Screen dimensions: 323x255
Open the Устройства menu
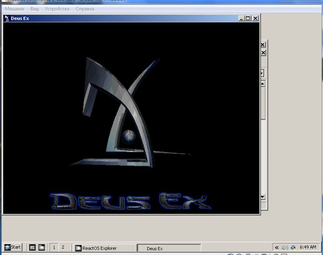57,9
